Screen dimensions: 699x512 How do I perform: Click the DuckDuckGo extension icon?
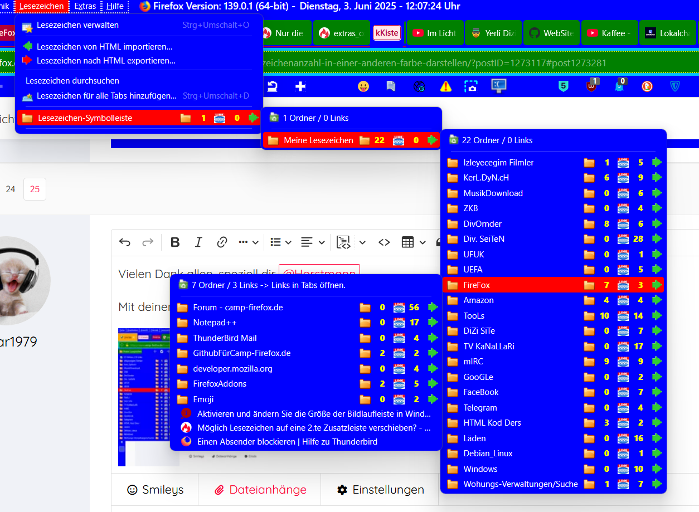(647, 86)
